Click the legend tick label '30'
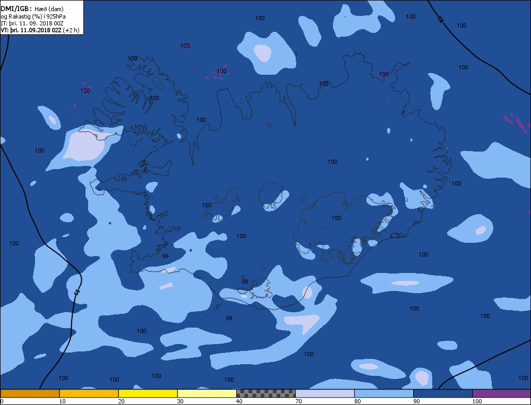 pyautogui.click(x=180, y=401)
